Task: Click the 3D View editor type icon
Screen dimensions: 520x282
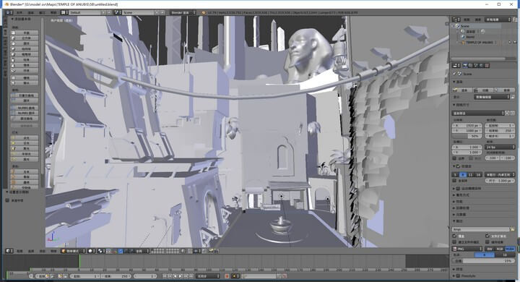Action: [9, 251]
